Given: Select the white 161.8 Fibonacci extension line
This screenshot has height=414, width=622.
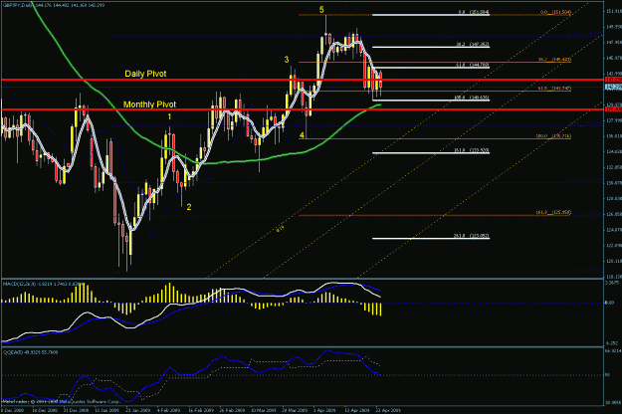Looking at the screenshot, I should coord(431,152).
